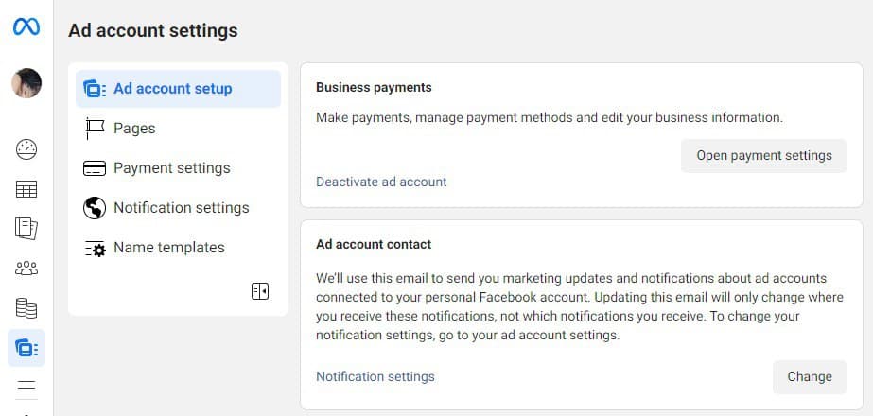The image size is (873, 416).
Task: Select highlighted Ad account settings sidebar icon
Action: coord(26,348)
